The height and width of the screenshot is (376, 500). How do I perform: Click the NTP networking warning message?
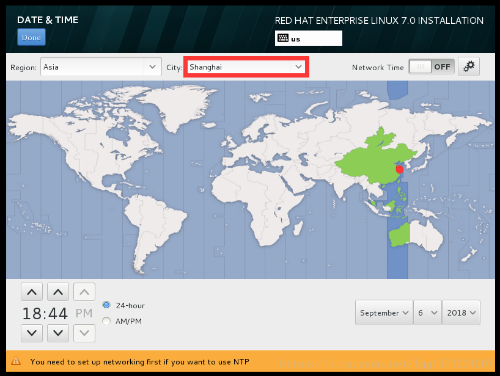[x=139, y=362]
